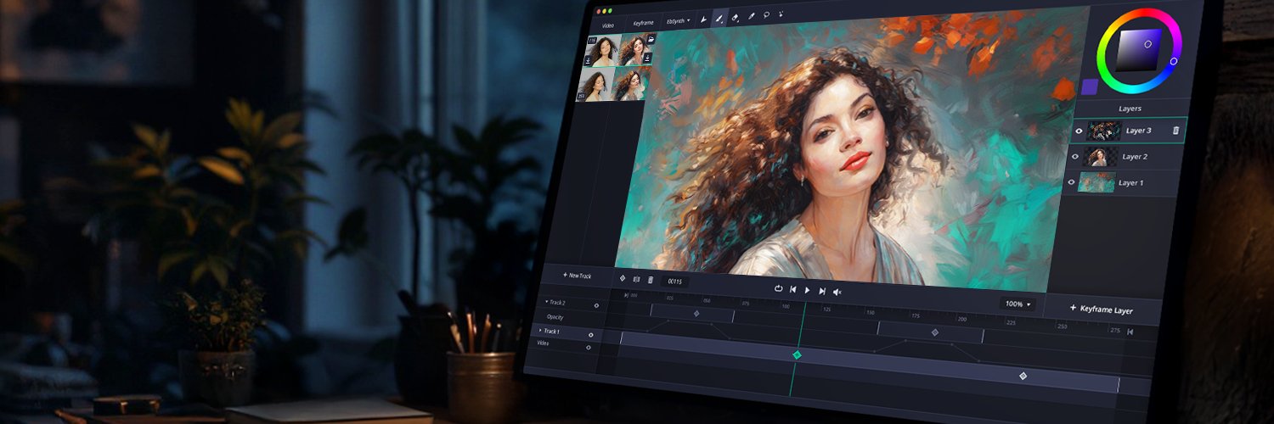Click the Layers panel header
Screen dimensions: 1274x424
click(x=1130, y=109)
